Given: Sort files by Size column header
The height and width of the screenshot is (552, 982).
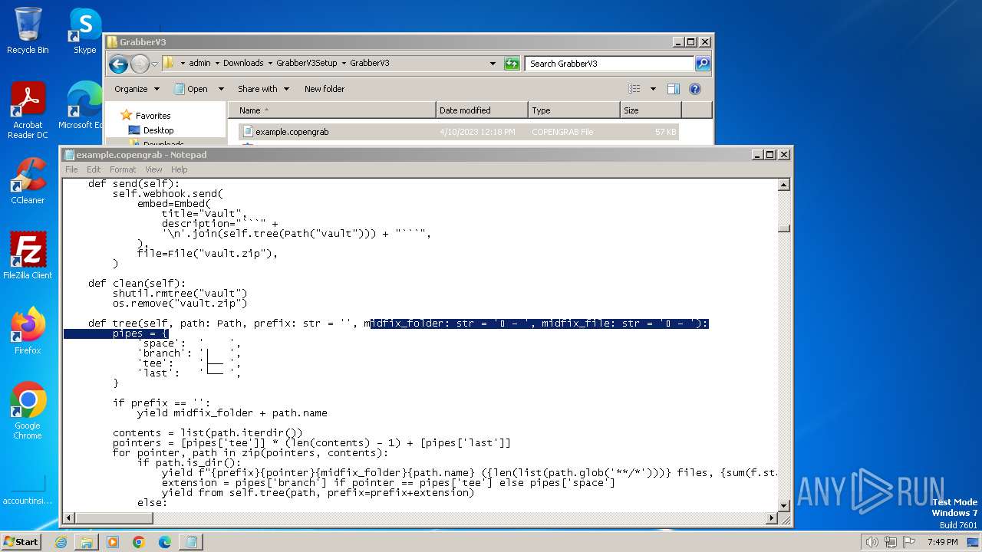Looking at the screenshot, I should (x=651, y=110).
